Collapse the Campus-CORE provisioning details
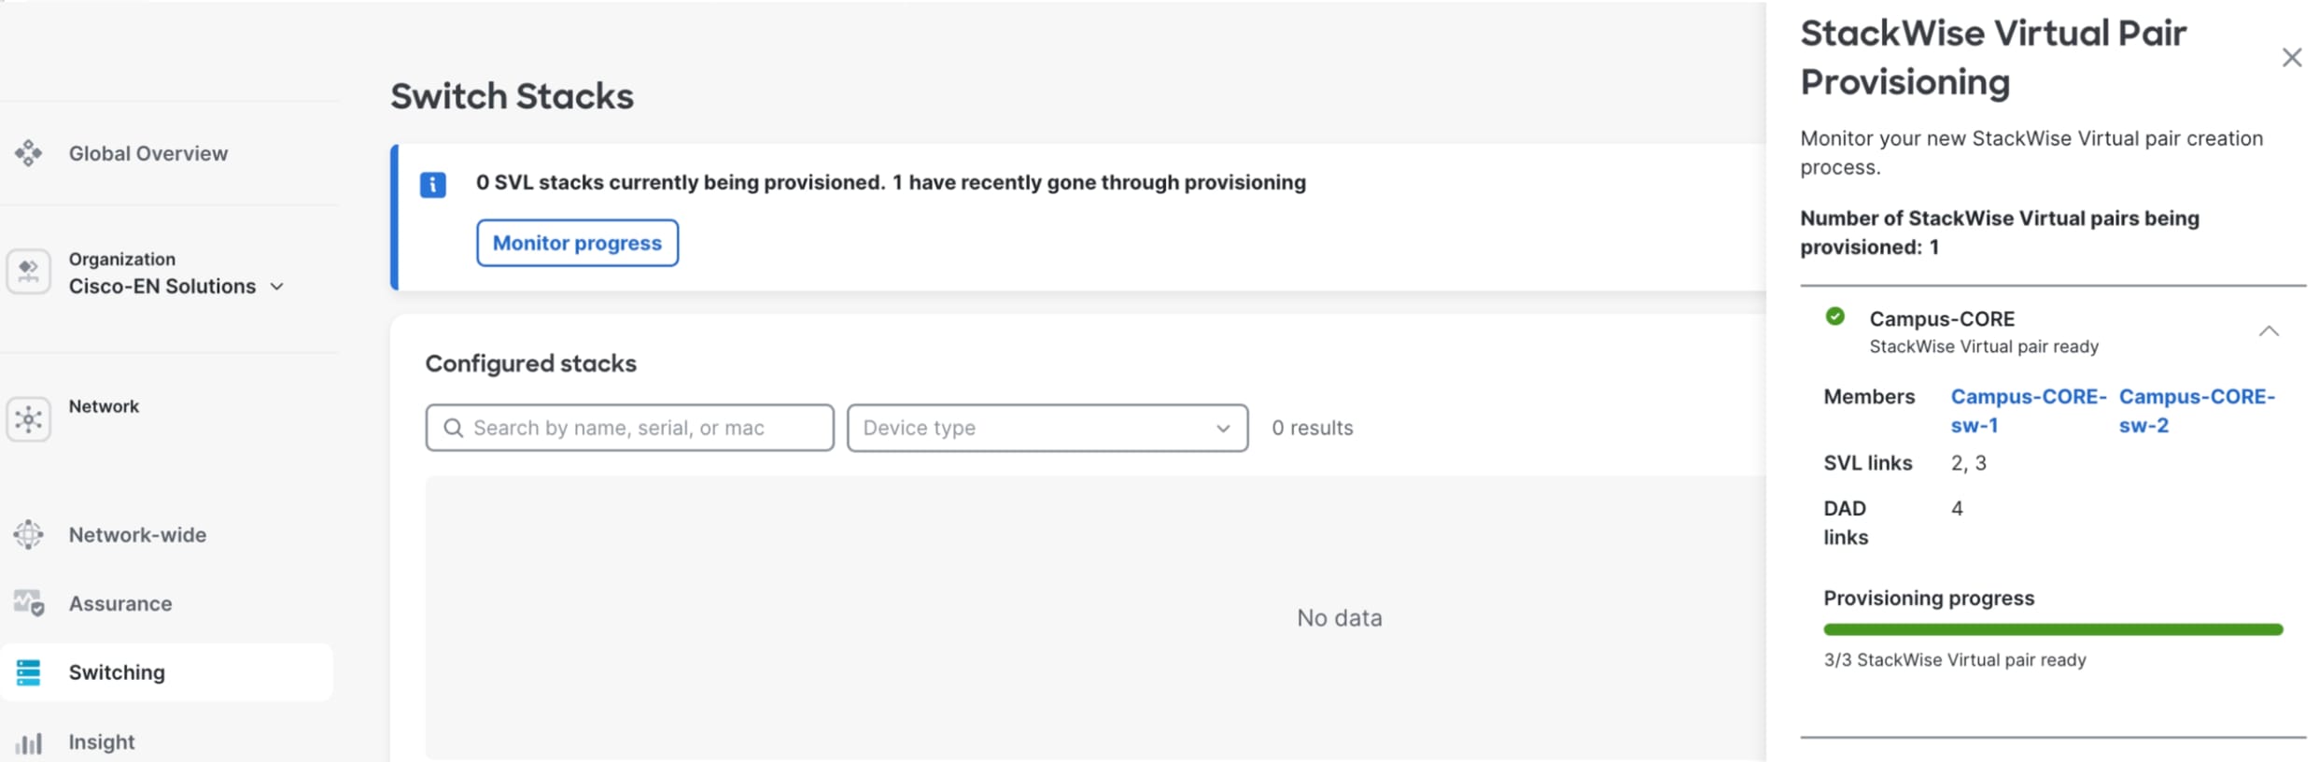This screenshot has height=762, width=2319. tap(2269, 331)
